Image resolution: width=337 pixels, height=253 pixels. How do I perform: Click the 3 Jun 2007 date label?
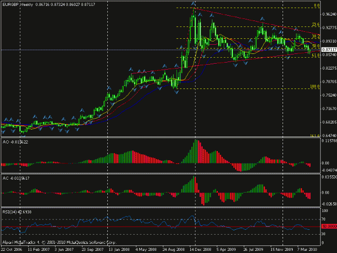pyautogui.click(x=64, y=250)
